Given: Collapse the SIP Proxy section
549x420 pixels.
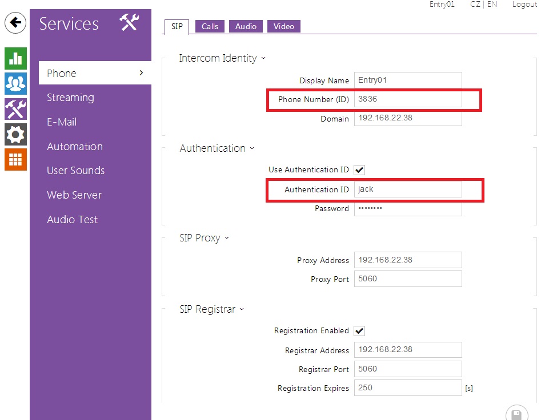Looking at the screenshot, I should pyautogui.click(x=205, y=238).
